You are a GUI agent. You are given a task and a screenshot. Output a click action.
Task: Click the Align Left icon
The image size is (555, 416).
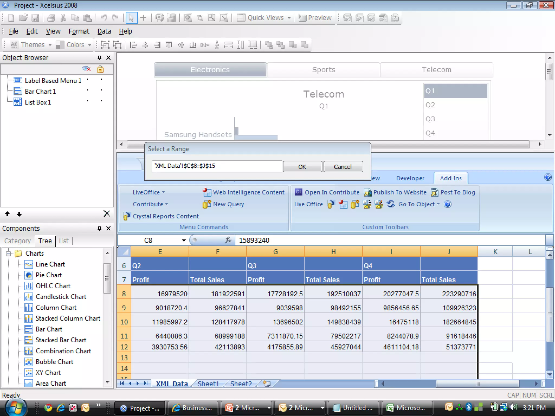133,45
